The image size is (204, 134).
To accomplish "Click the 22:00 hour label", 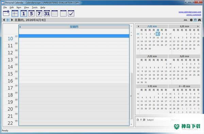I will (10, 123).
